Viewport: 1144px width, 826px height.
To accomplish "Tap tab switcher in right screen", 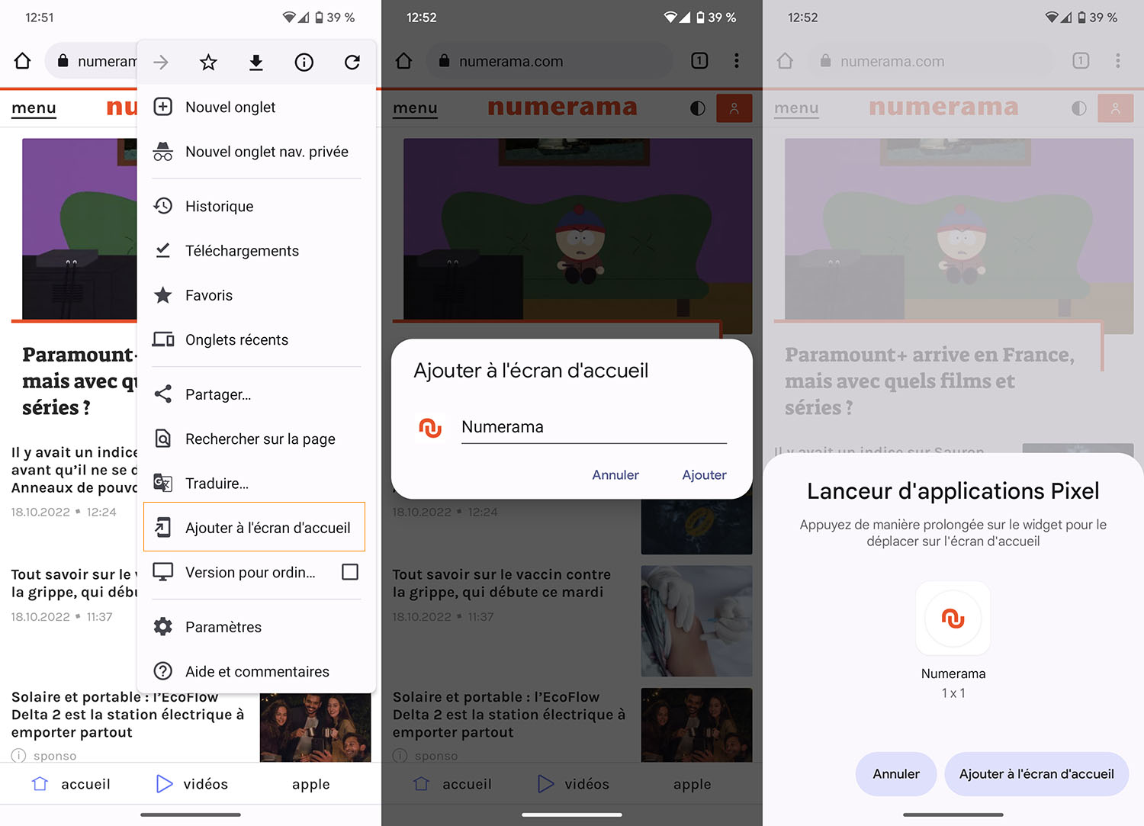I will [1081, 61].
